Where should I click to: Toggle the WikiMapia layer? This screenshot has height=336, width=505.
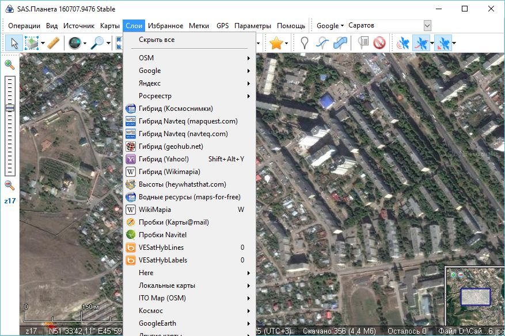(189, 210)
